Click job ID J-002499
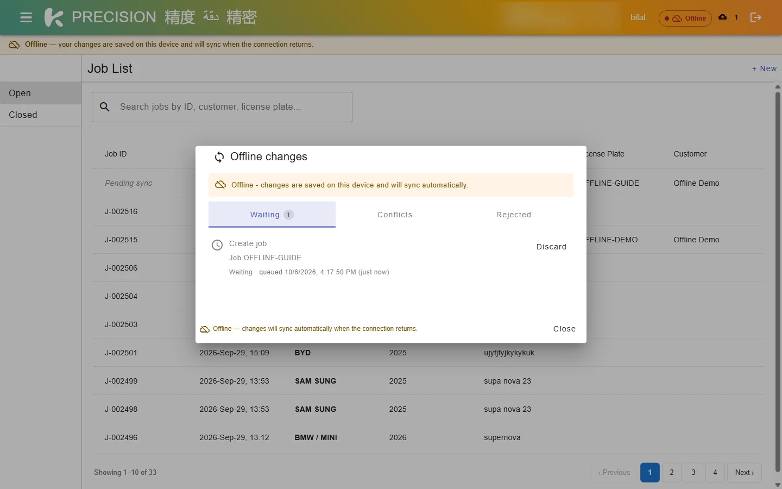This screenshot has width=782, height=489. 121,381
